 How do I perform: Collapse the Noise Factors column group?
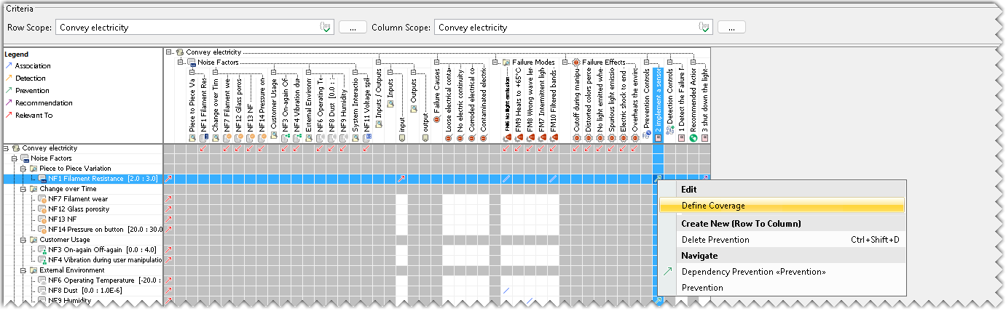[x=181, y=62]
